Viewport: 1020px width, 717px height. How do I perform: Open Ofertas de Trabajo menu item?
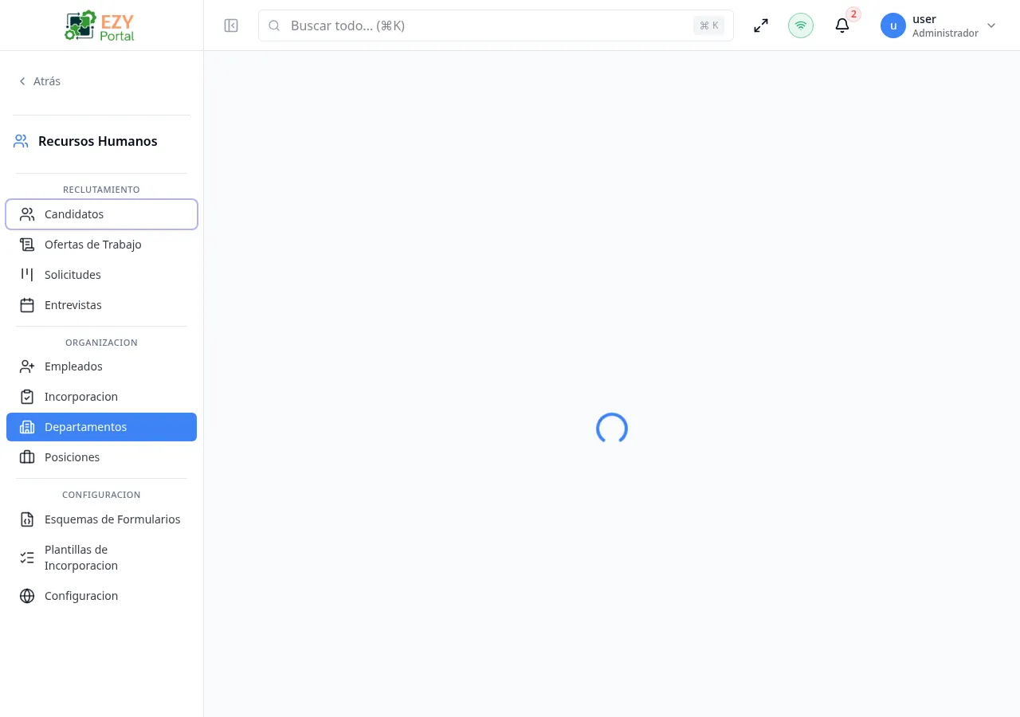point(101,245)
